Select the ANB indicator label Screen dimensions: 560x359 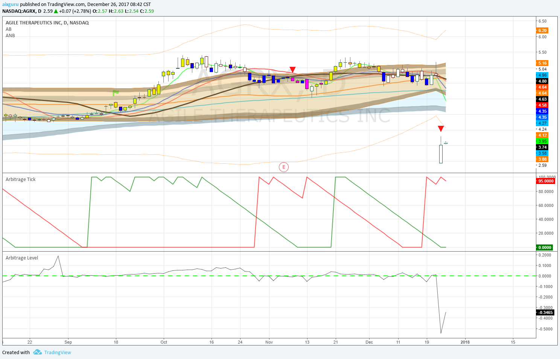10,36
